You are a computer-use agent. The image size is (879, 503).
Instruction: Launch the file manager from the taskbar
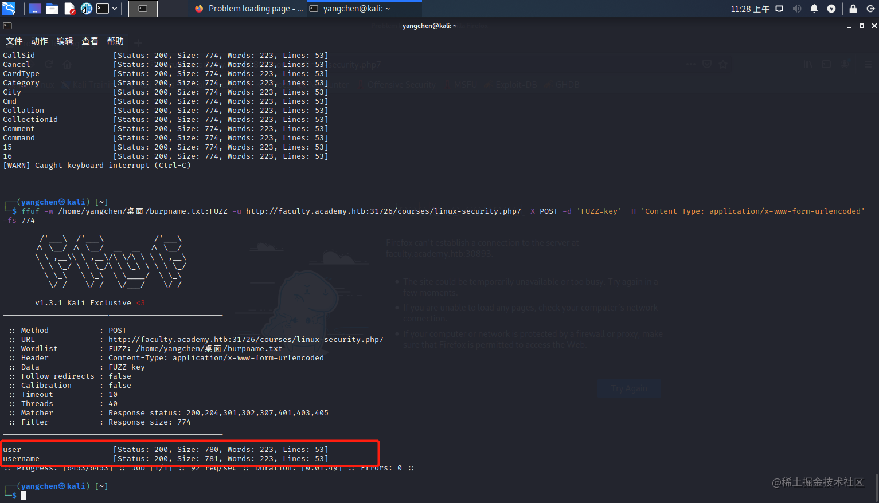(52, 9)
